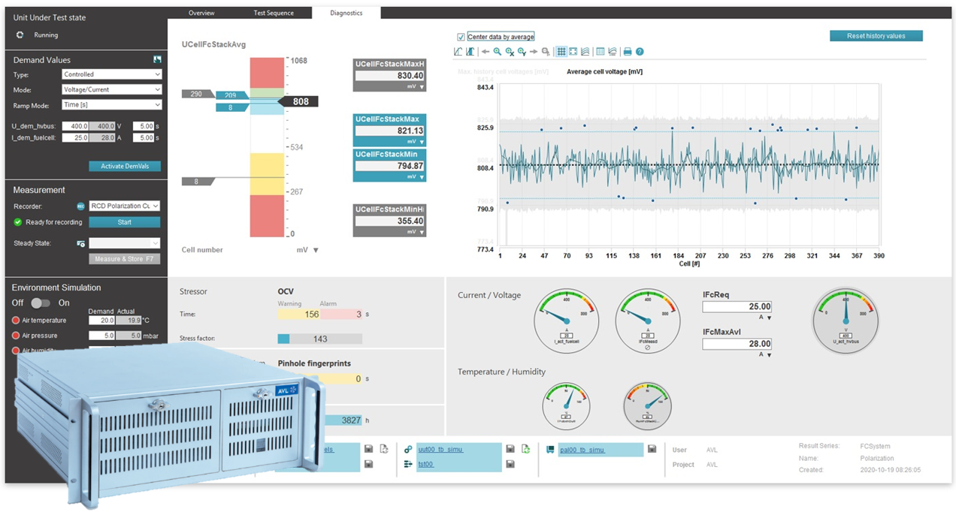Open the Test Sequence tab
The image size is (956, 515).
click(274, 13)
